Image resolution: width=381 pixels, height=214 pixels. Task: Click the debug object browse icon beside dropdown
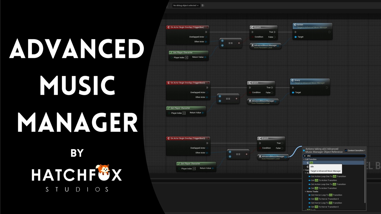(203, 5)
